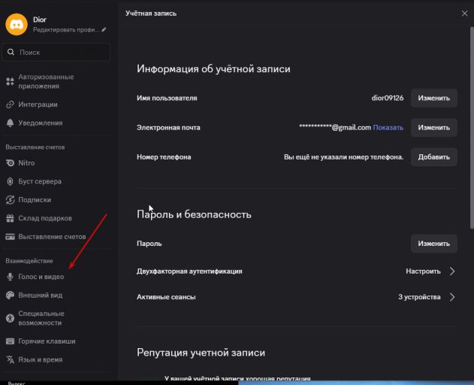Expand Активные сеансы chevron arrow
This screenshot has height=385, width=474.
[x=452, y=297]
